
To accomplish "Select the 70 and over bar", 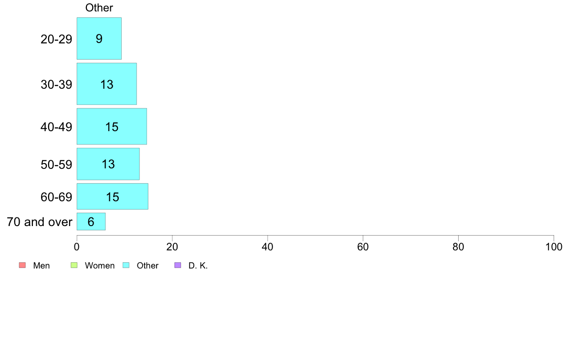I will 91,222.
